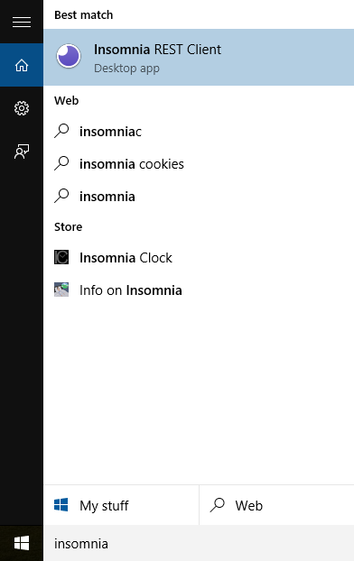The height and width of the screenshot is (561, 354).
Task: Open Info on Insomnia store result
Action: pos(199,290)
